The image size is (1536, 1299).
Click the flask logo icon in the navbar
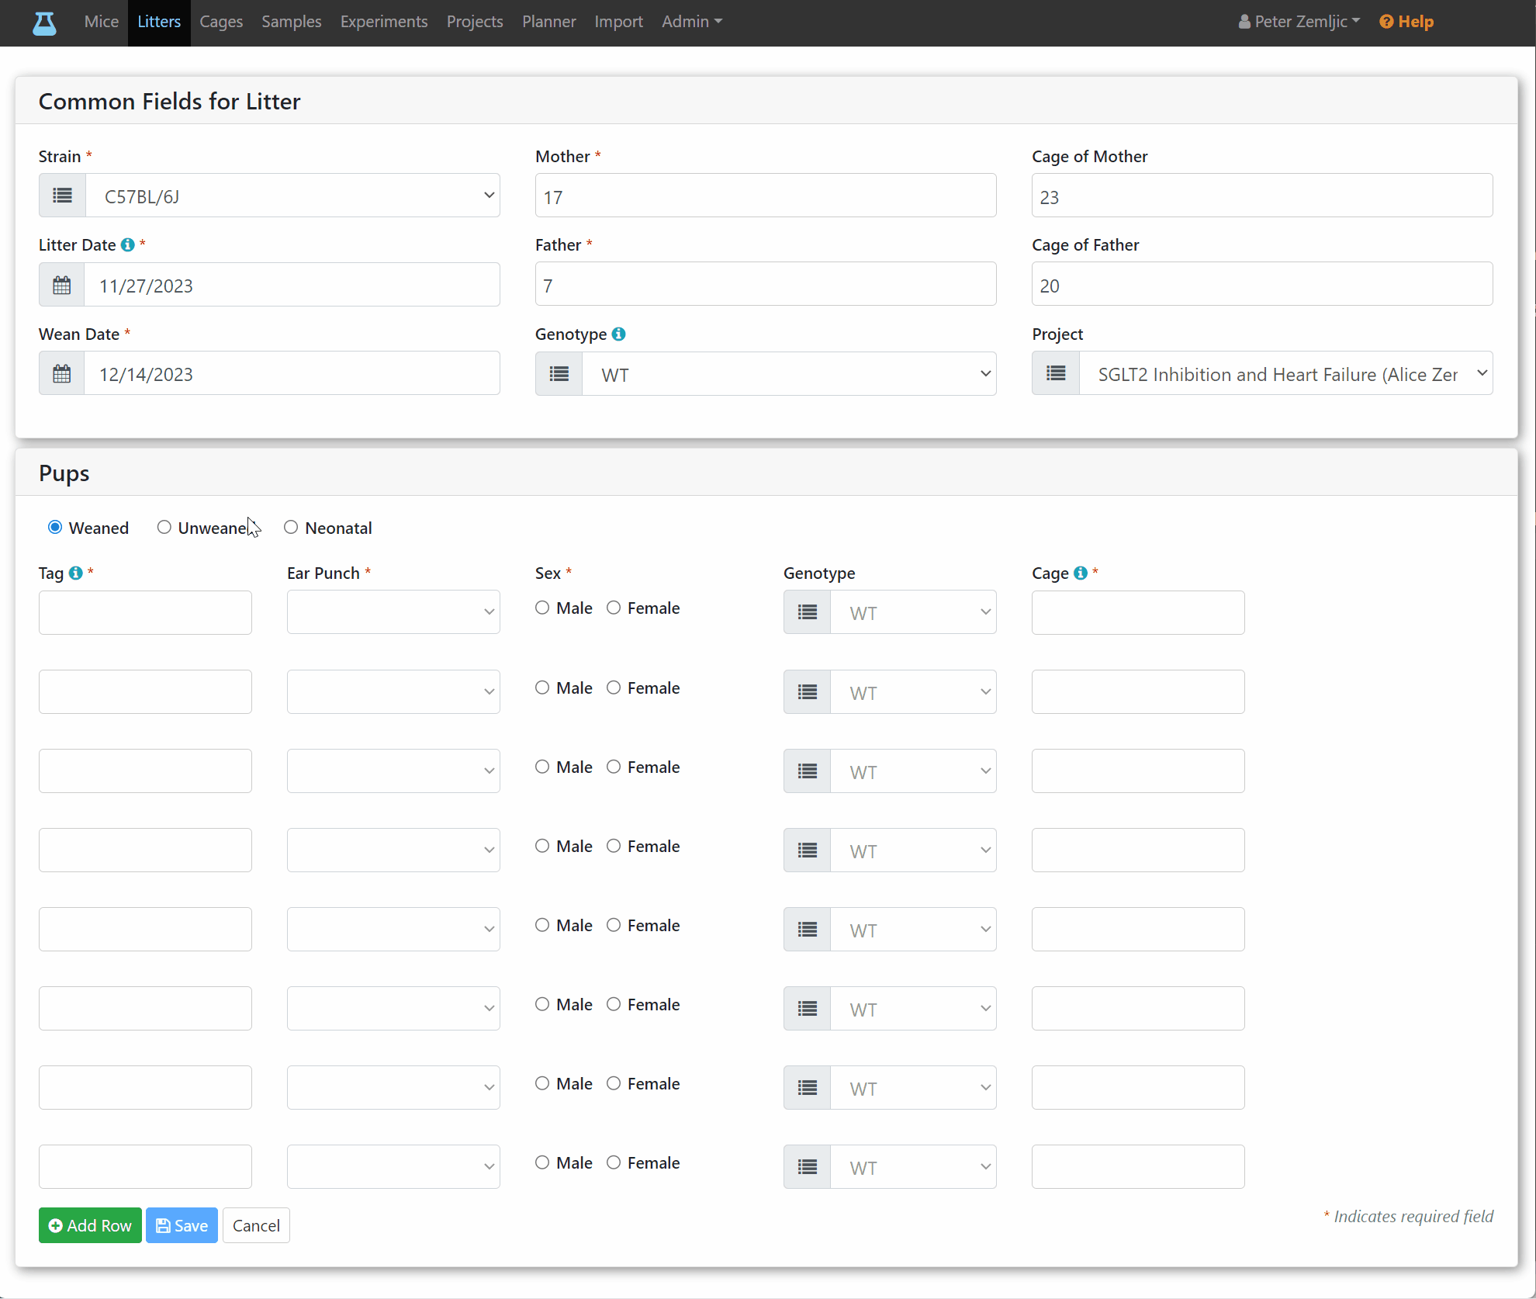(x=44, y=23)
